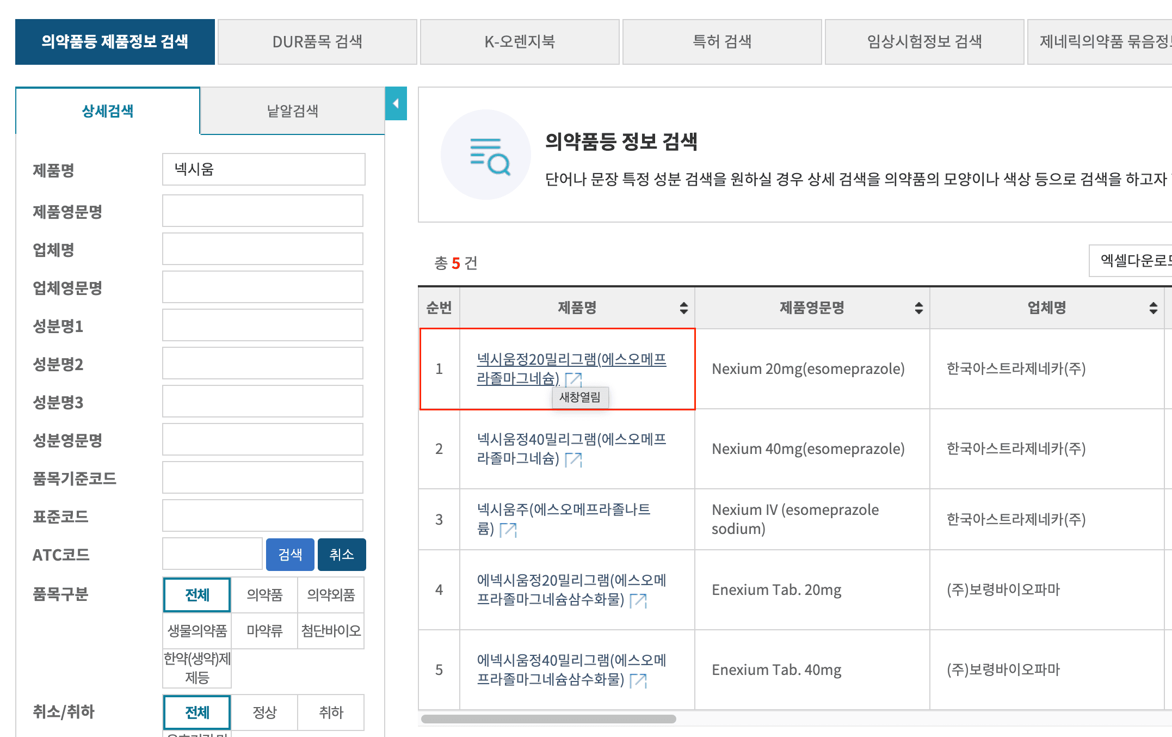Focus 업체명 input field
Viewport: 1172px width, 737px height.
[x=263, y=249]
